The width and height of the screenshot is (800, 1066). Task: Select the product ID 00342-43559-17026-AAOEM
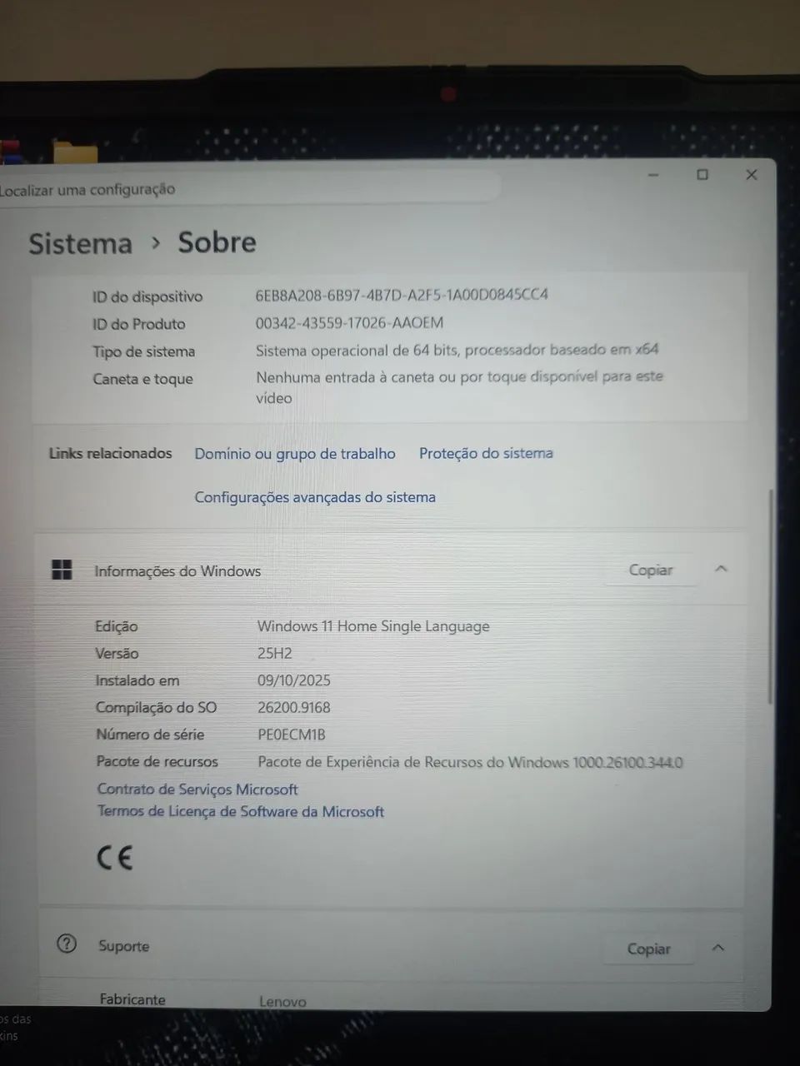tap(349, 322)
